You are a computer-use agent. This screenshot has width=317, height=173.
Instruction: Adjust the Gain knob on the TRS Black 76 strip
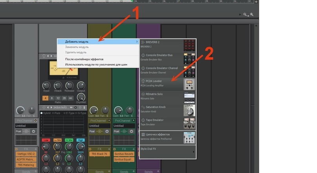[93, 110]
